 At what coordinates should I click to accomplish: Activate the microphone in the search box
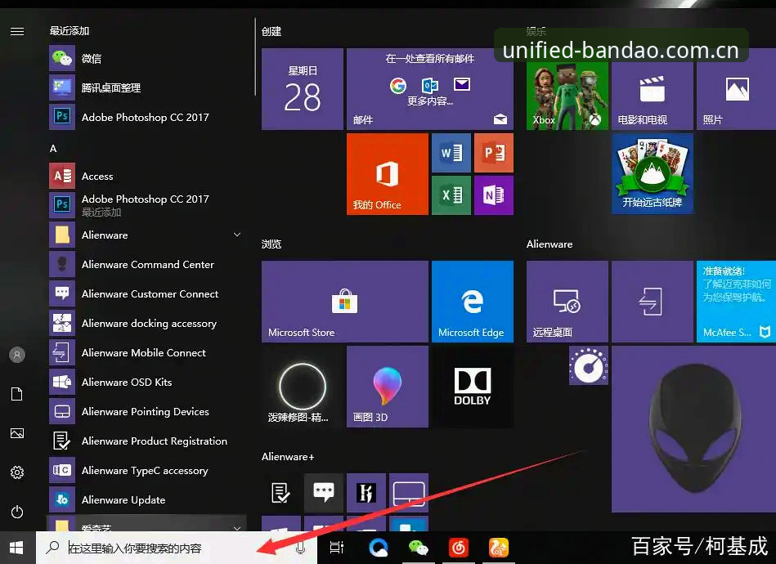[300, 548]
